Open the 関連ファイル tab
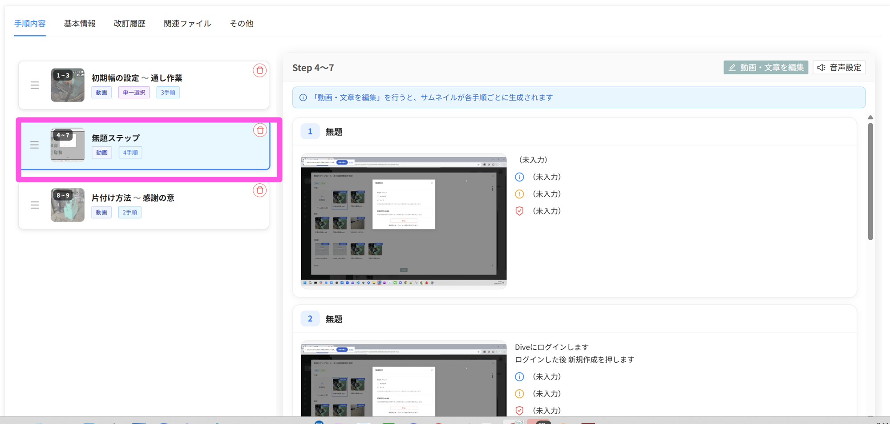 [x=187, y=24]
